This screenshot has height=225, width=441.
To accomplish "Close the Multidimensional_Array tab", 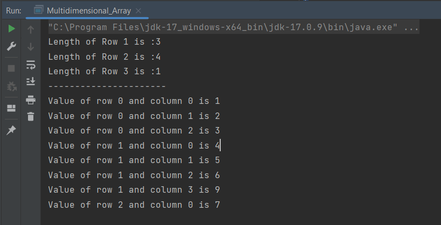I will coord(138,11).
